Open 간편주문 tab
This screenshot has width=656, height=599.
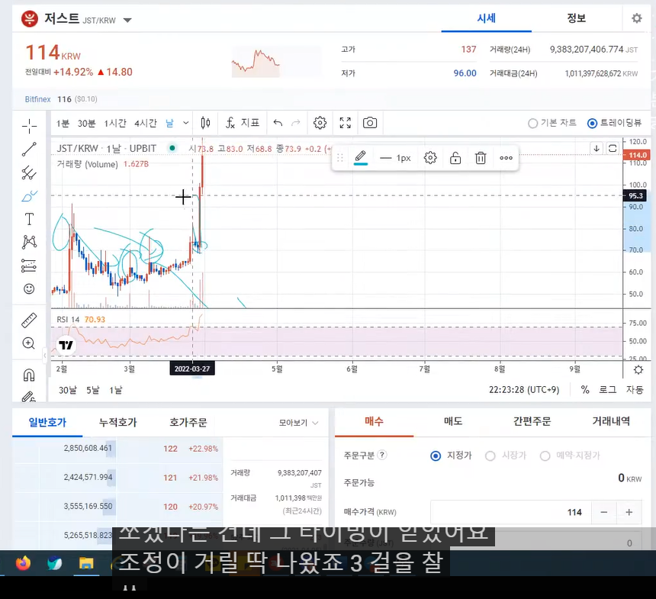coord(532,421)
